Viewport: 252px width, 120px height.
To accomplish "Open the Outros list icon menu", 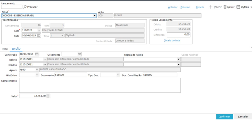I will point(238,7).
